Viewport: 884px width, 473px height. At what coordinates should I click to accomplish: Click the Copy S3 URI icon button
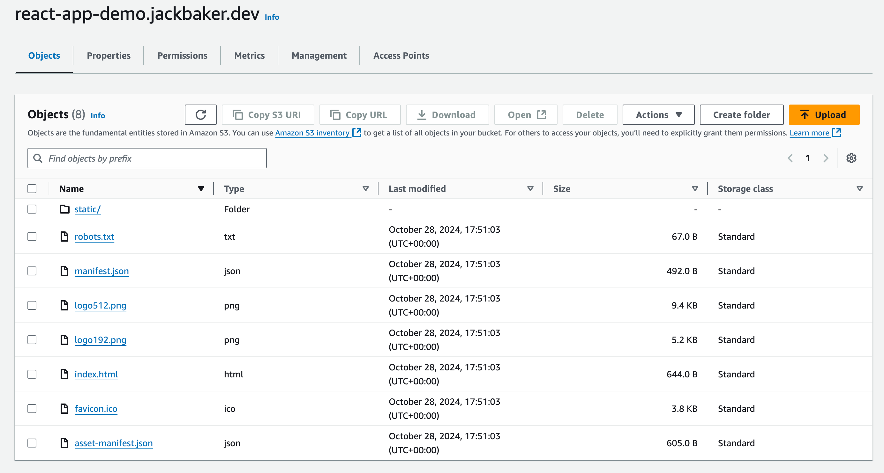click(x=237, y=115)
